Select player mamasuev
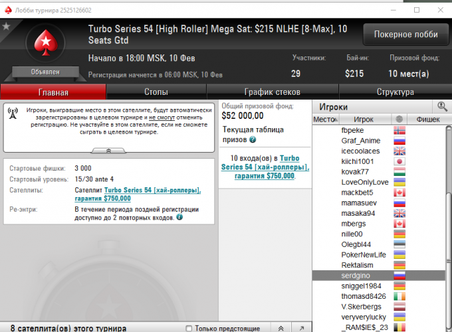Viewport: 452px width, 332px height. (x=379, y=203)
